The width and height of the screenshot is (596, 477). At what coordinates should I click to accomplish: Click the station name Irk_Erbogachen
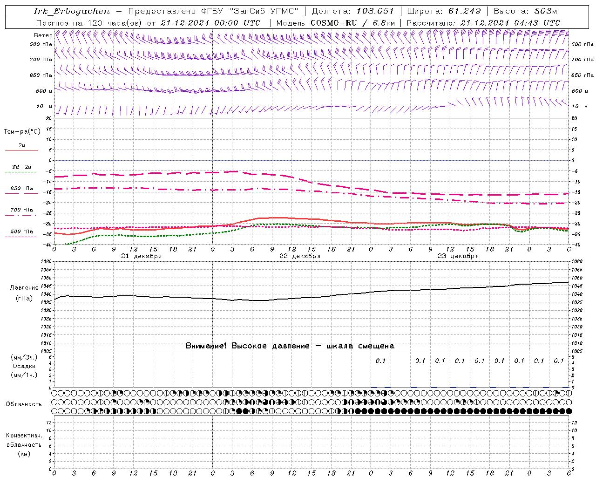coord(72,11)
